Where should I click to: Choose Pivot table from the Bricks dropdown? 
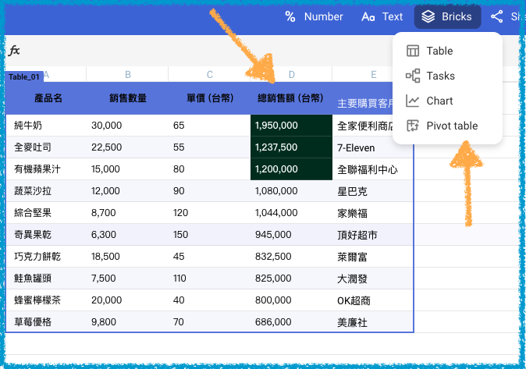[x=452, y=126]
